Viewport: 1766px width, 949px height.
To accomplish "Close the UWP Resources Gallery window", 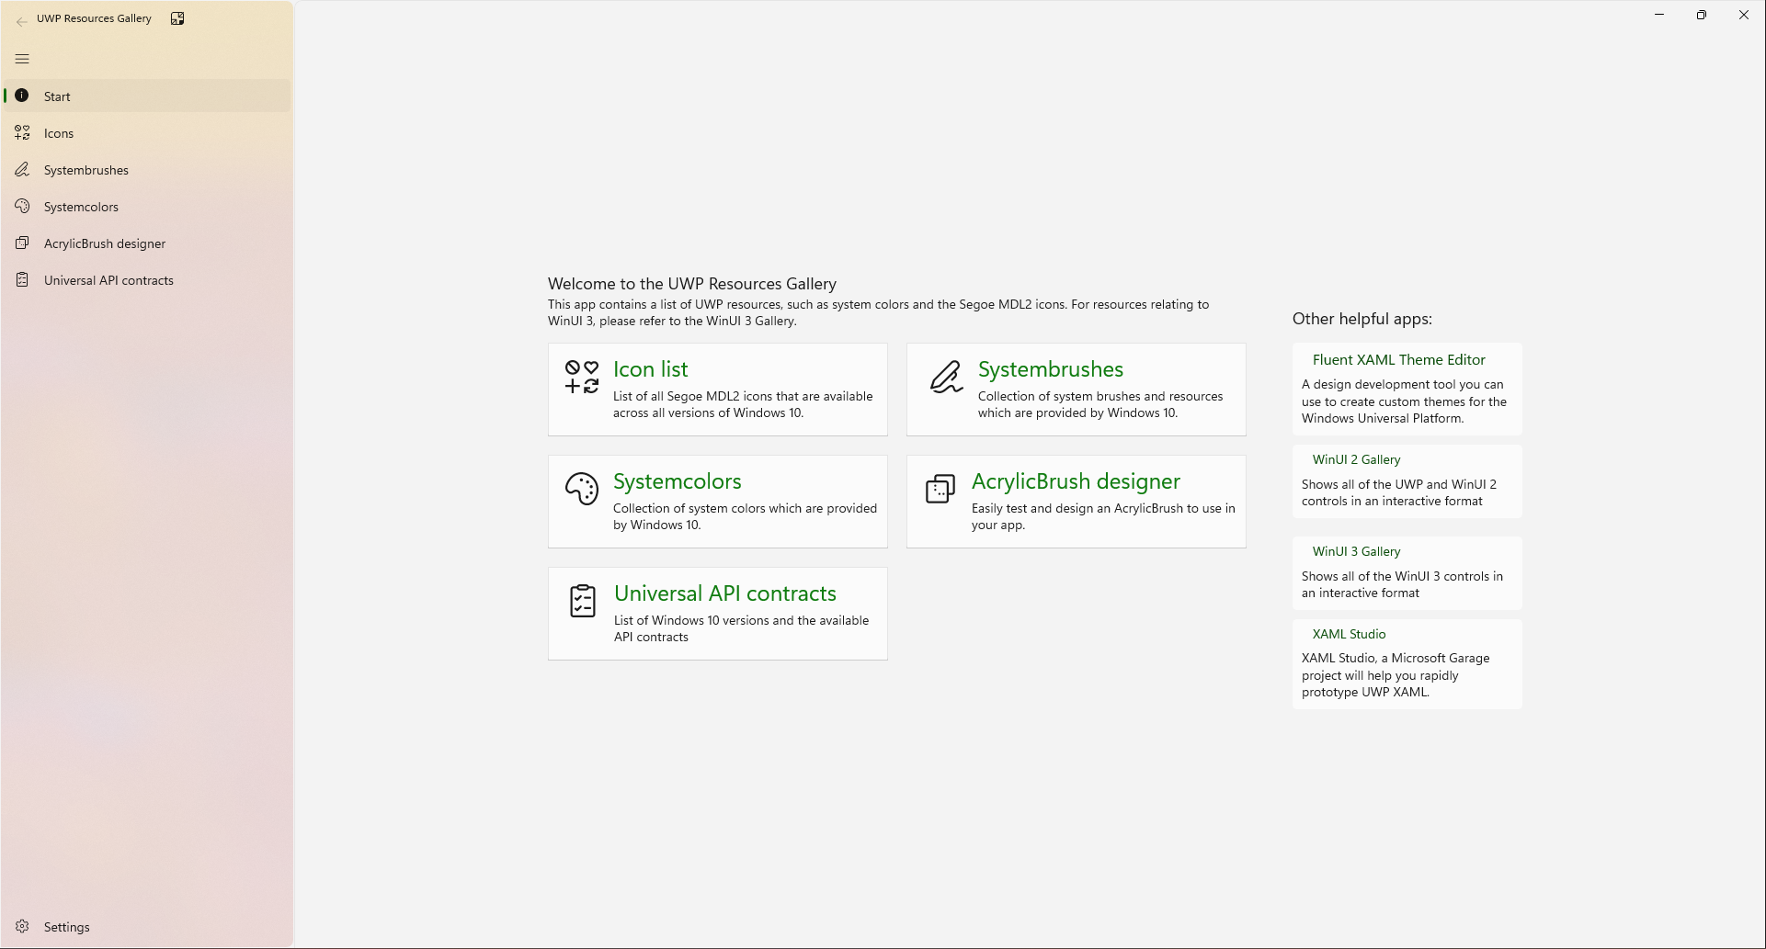I will coord(1744,15).
